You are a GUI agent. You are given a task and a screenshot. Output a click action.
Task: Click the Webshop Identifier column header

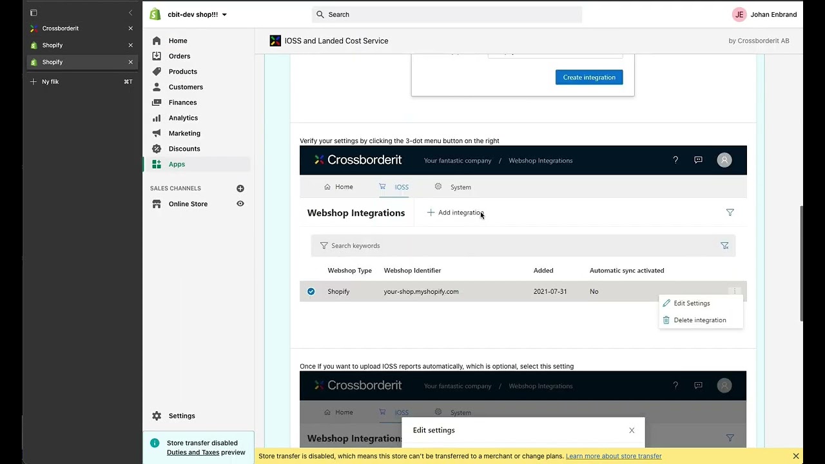pyautogui.click(x=412, y=271)
